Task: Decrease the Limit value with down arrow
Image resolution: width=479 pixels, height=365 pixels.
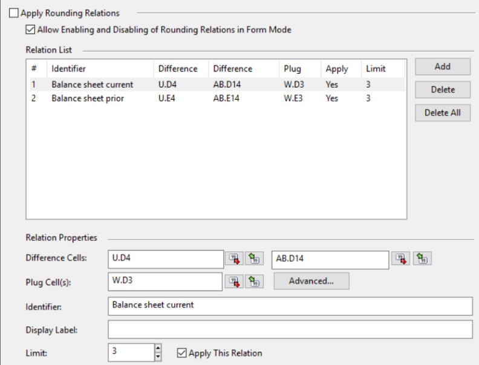Action: pos(158,356)
